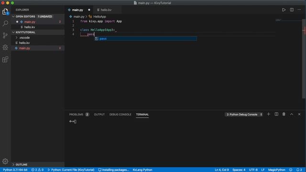
Task: Click the editor vertical scrollbar
Action: pyautogui.click(x=304, y=58)
